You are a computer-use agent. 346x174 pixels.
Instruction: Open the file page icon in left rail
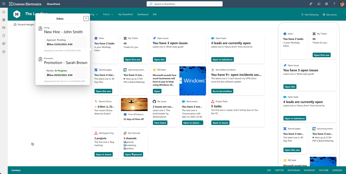click(x=4, y=36)
